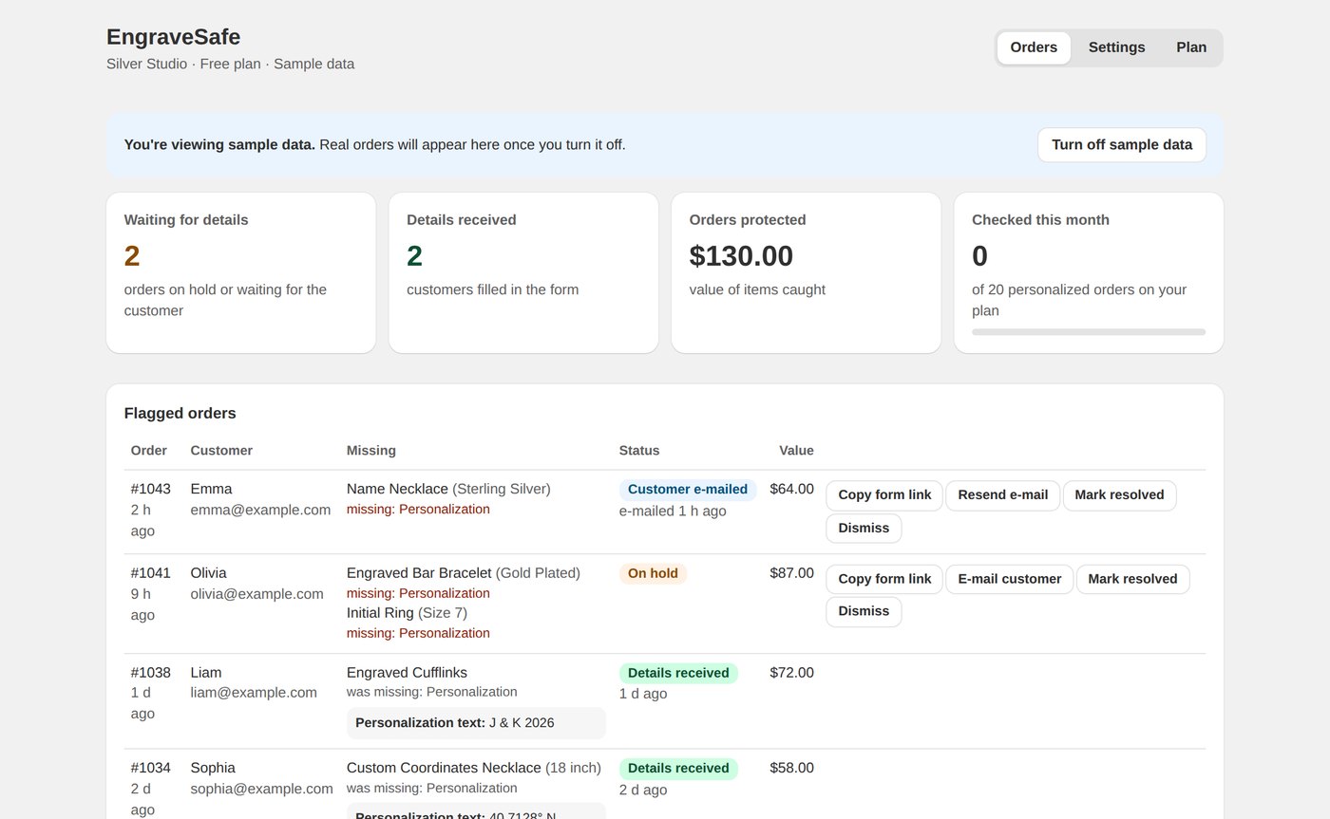Mark order #1043 resolved
This screenshot has height=819, width=1330.
pos(1119,495)
